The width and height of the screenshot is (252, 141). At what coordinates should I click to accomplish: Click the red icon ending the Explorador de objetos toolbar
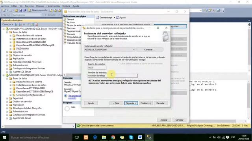pyautogui.click(x=37, y=24)
